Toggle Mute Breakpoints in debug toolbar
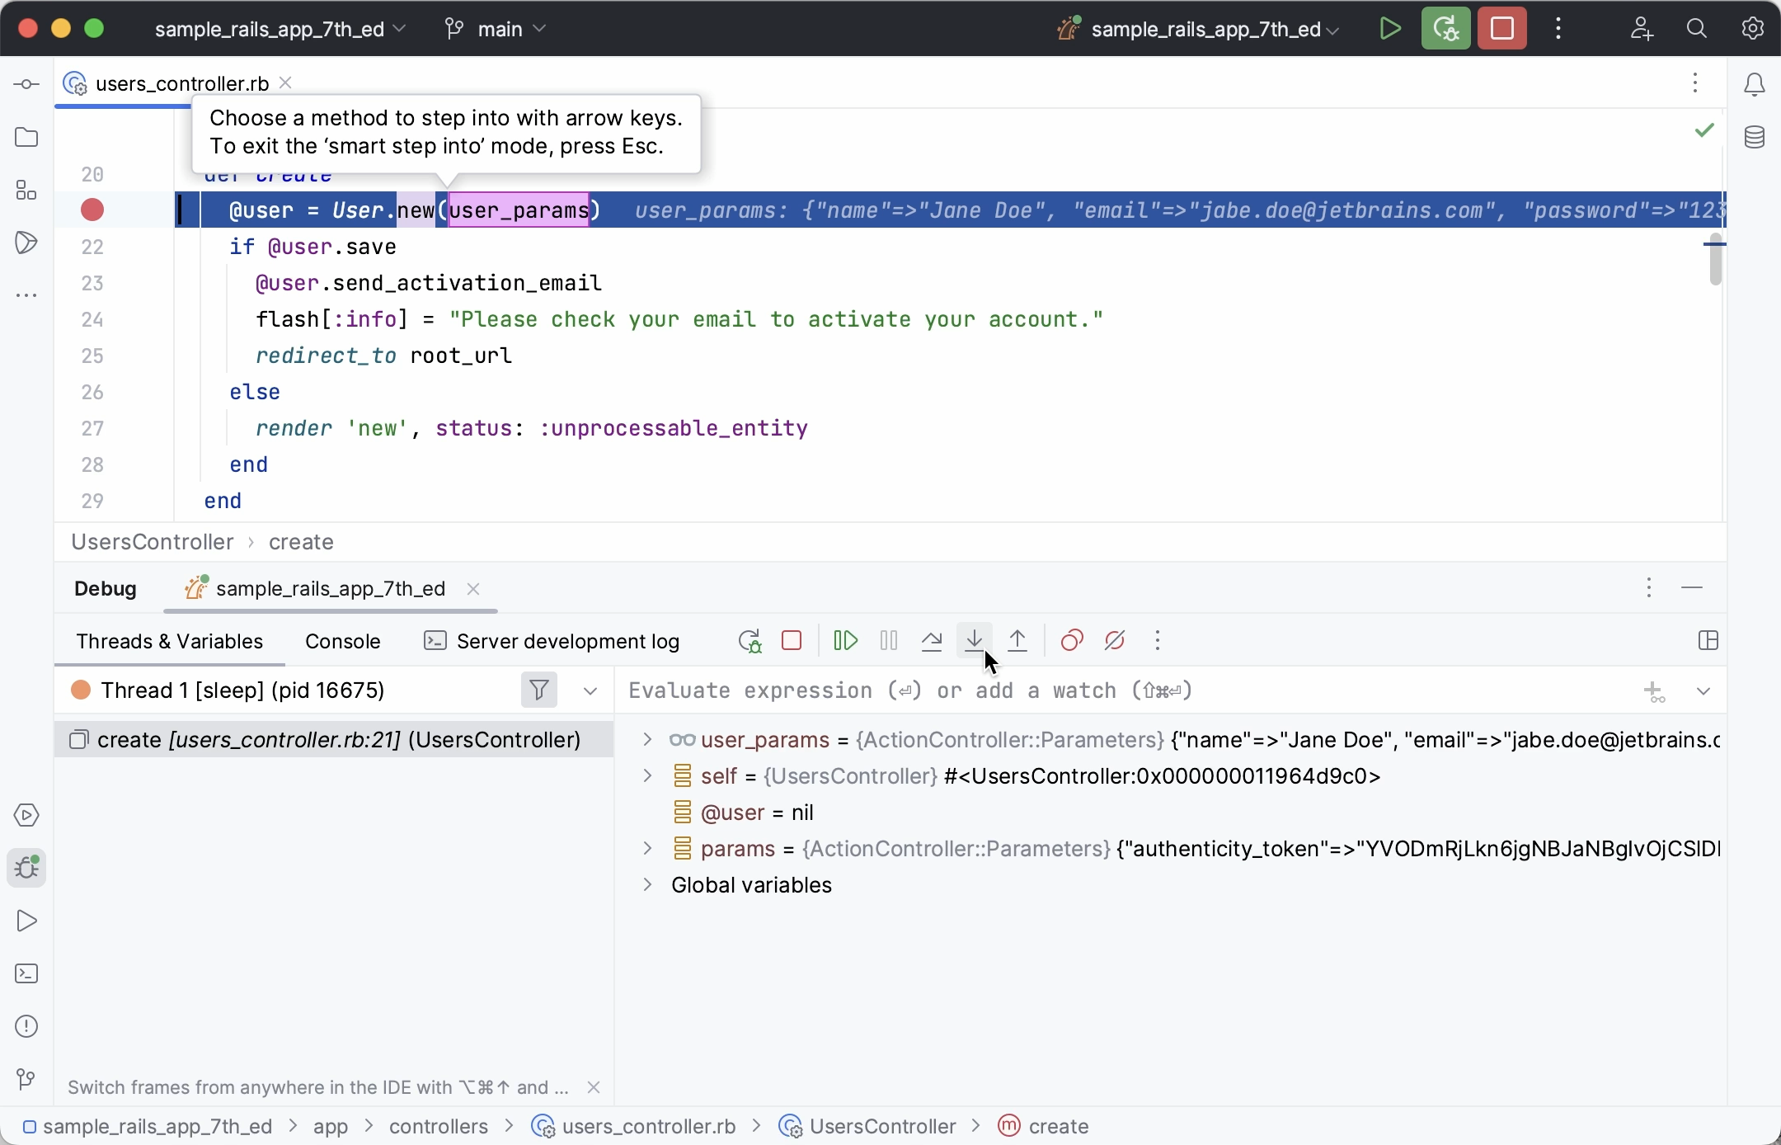This screenshot has height=1145, width=1781. coord(1115,641)
